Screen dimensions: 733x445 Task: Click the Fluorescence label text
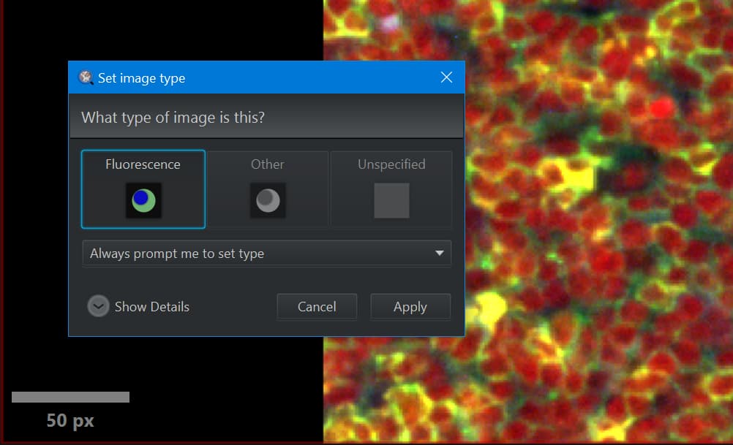coord(143,164)
